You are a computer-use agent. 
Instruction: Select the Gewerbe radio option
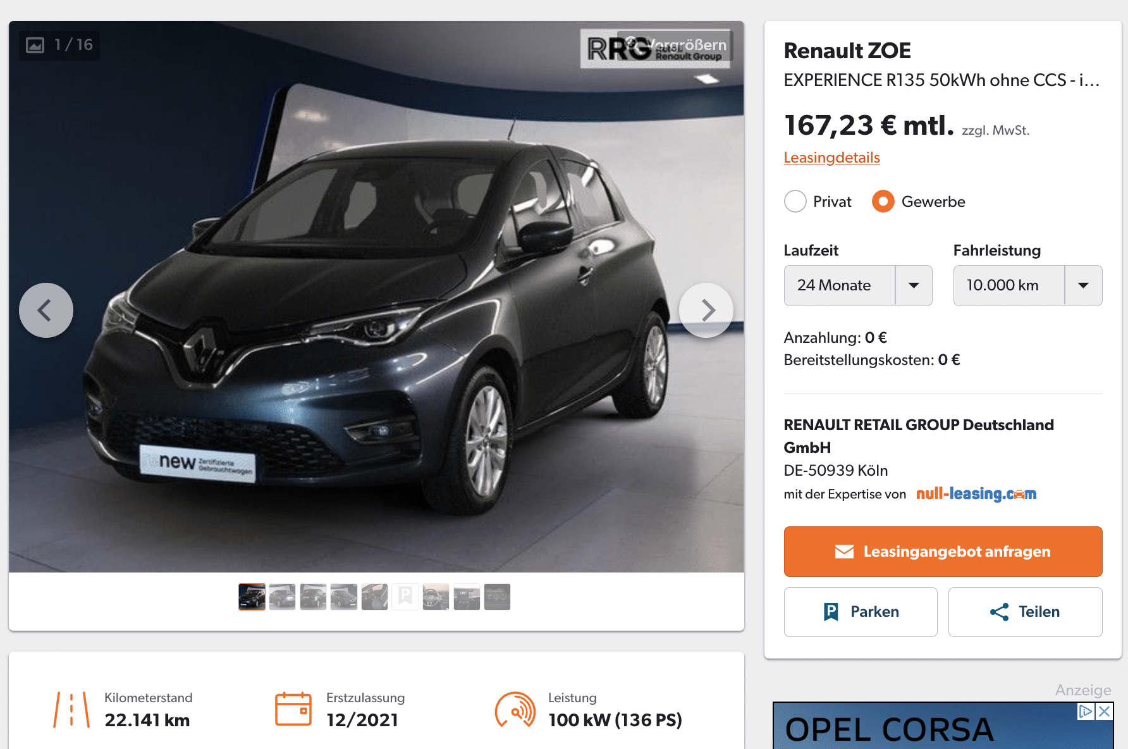point(883,202)
